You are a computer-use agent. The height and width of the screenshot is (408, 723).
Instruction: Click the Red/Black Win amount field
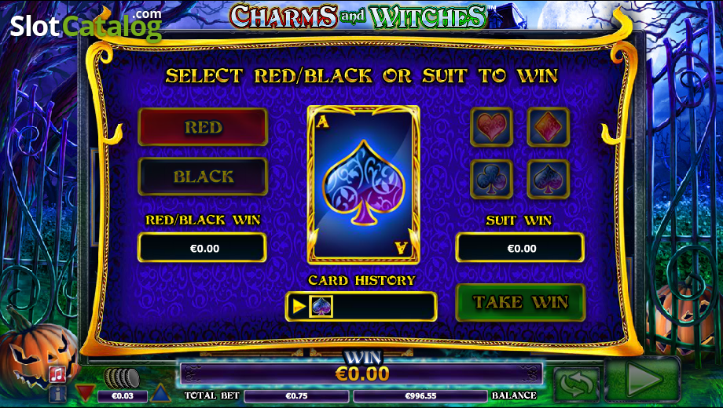click(x=203, y=248)
